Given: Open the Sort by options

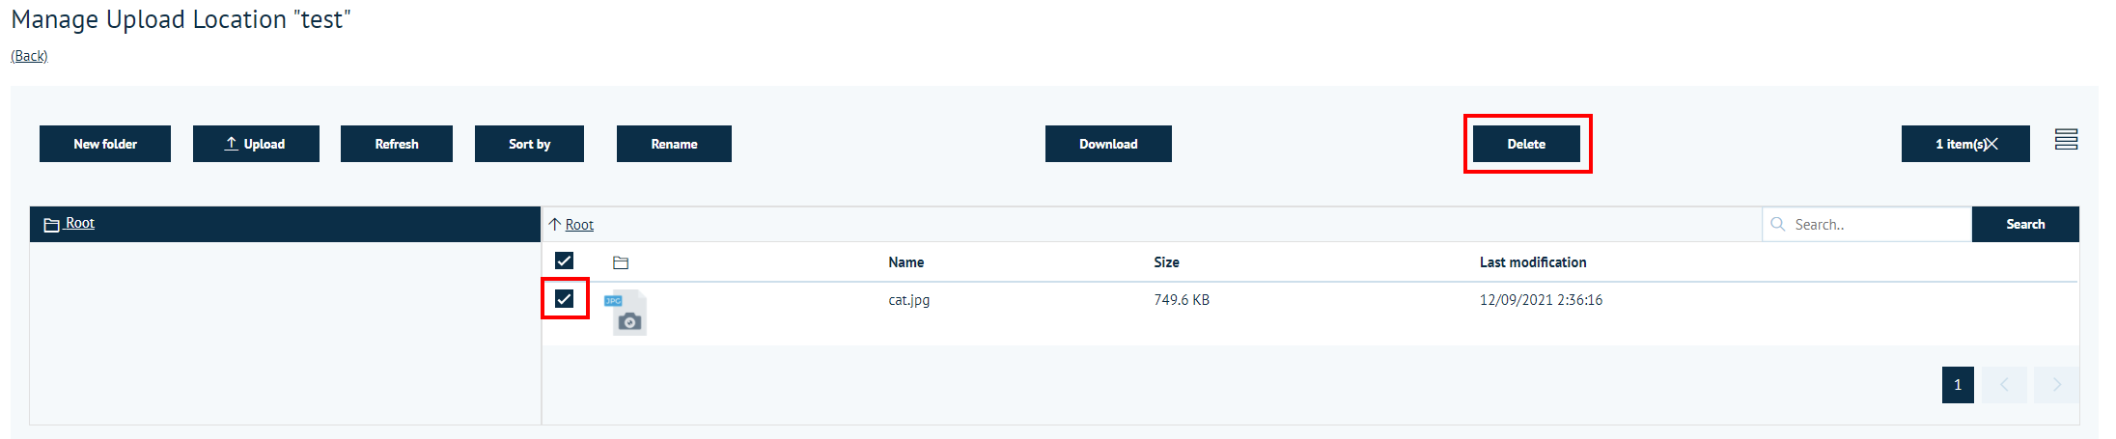Looking at the screenshot, I should [x=529, y=144].
